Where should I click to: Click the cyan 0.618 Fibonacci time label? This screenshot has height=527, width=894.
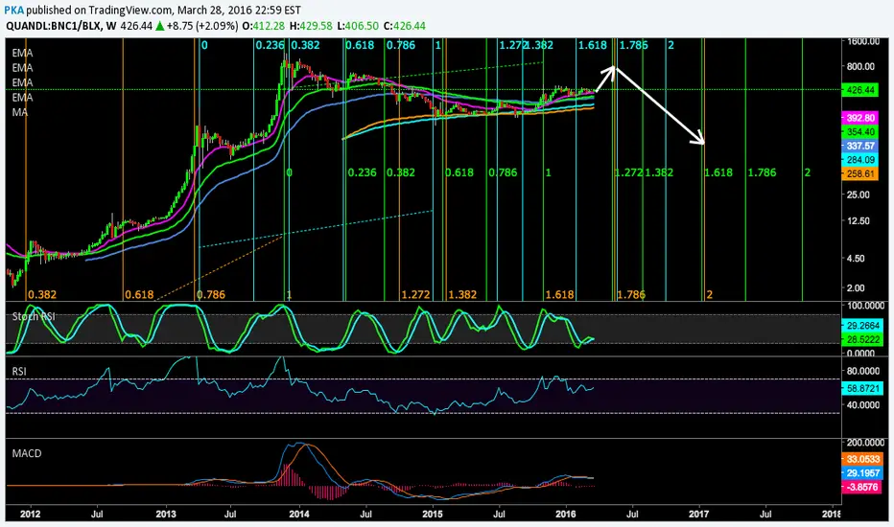pos(361,45)
